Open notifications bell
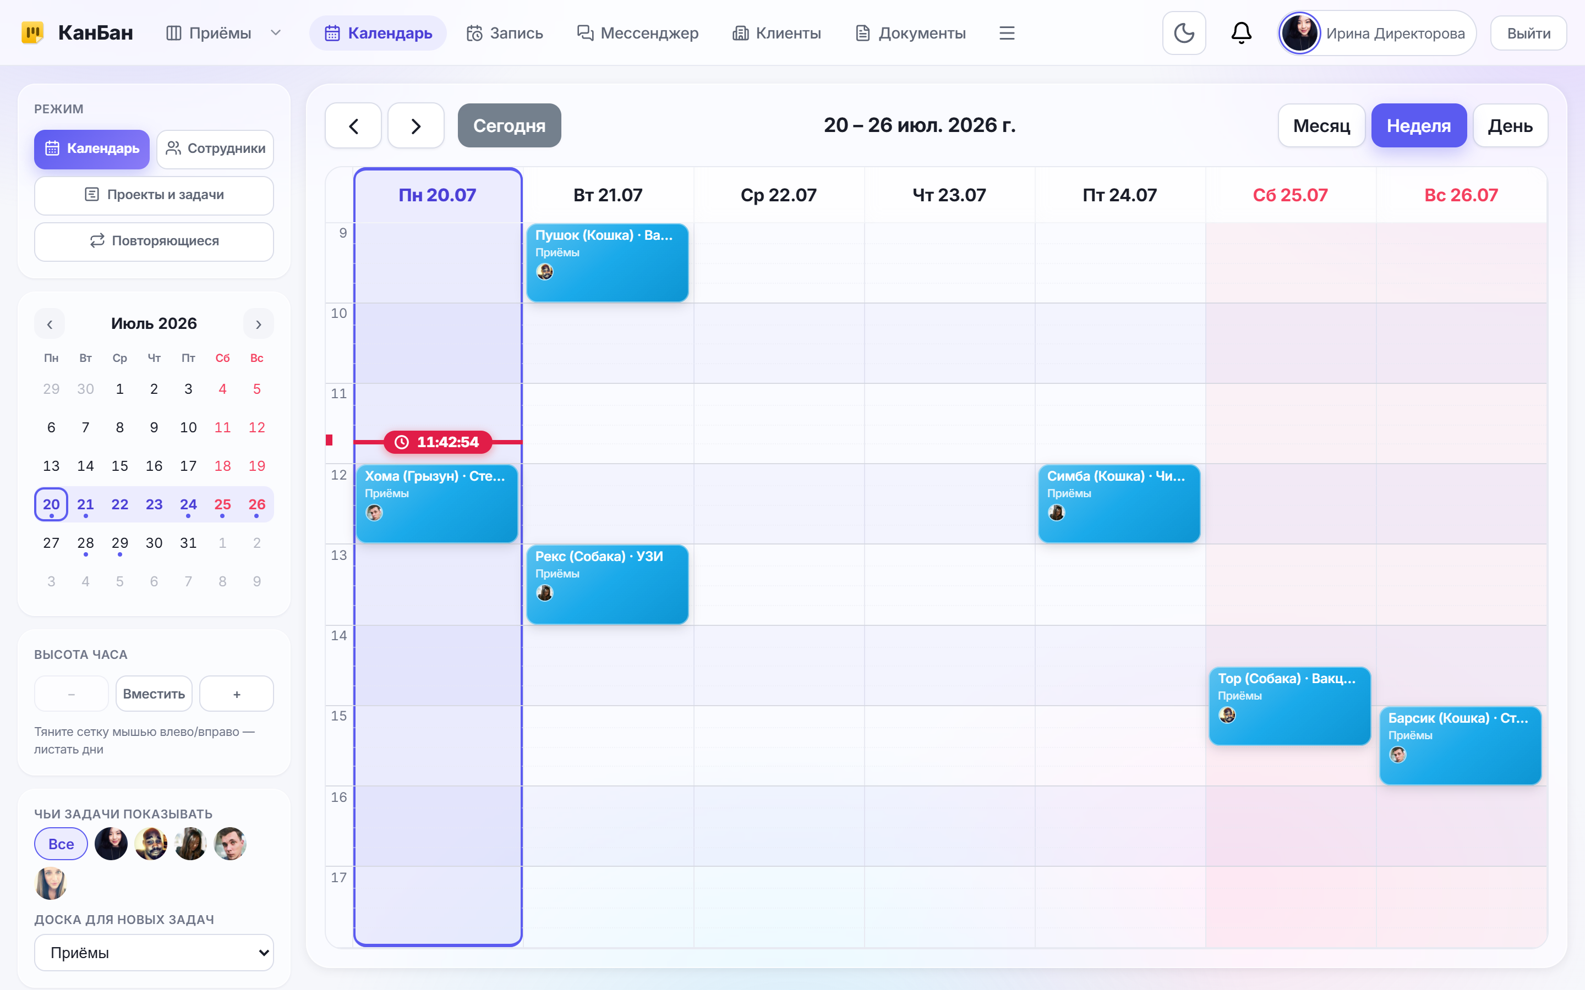The image size is (1585, 990). point(1241,33)
